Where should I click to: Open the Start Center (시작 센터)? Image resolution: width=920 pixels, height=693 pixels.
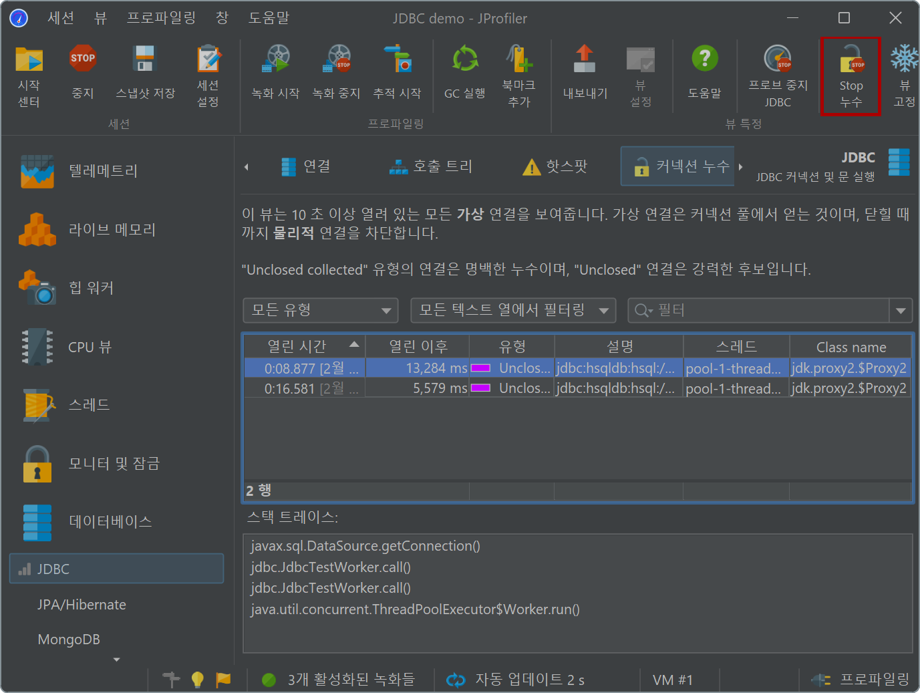tap(29, 75)
